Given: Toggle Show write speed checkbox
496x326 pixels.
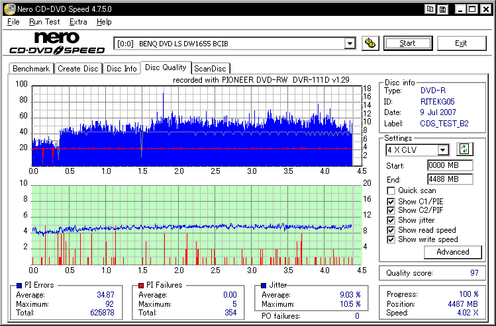Looking at the screenshot, I should click(391, 239).
